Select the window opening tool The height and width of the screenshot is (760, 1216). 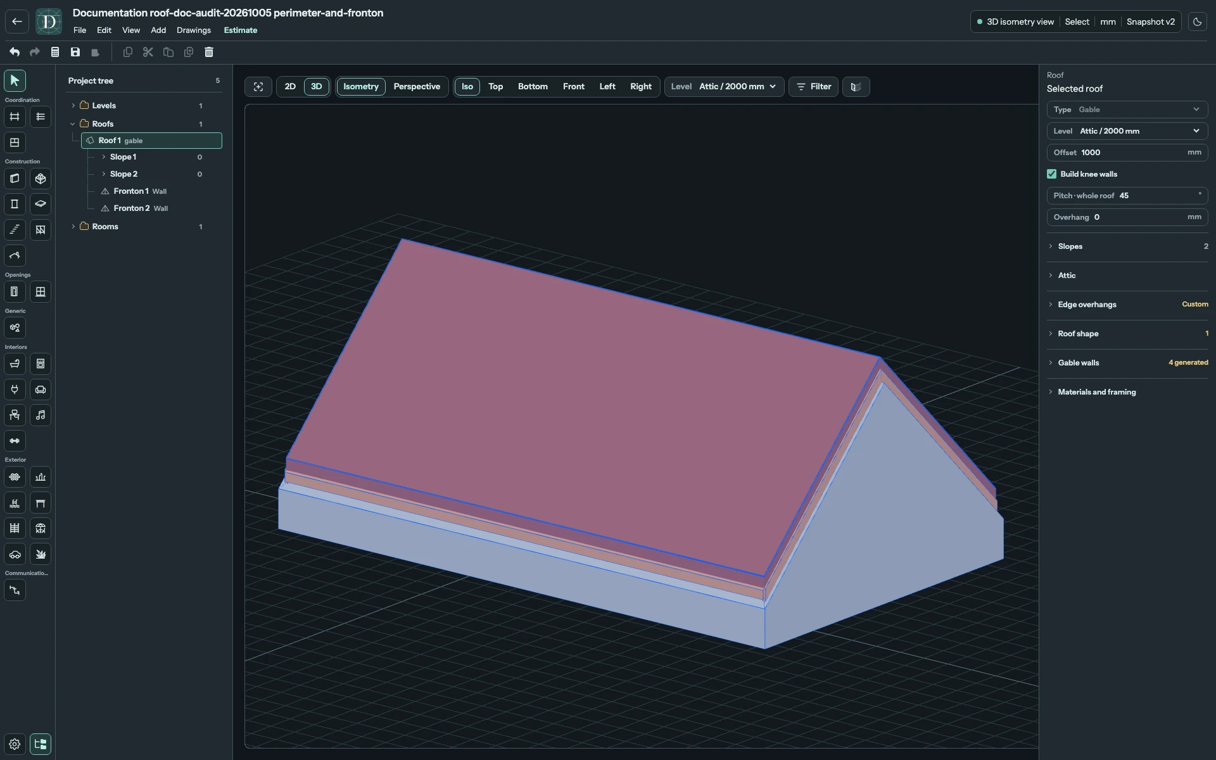41,291
